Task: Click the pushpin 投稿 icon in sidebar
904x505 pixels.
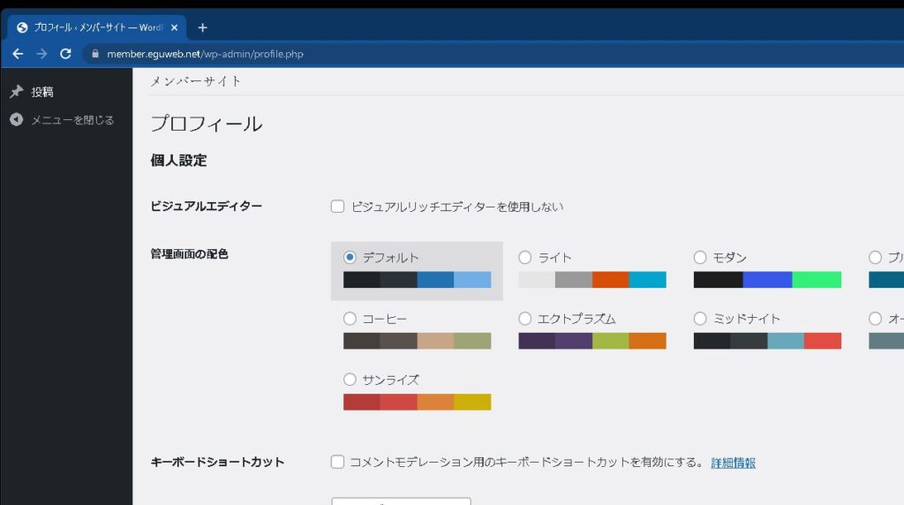Action: [x=16, y=92]
